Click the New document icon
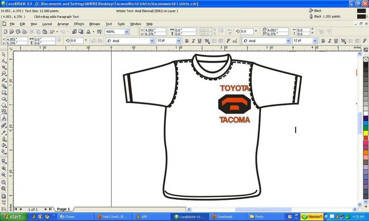 tap(6, 32)
